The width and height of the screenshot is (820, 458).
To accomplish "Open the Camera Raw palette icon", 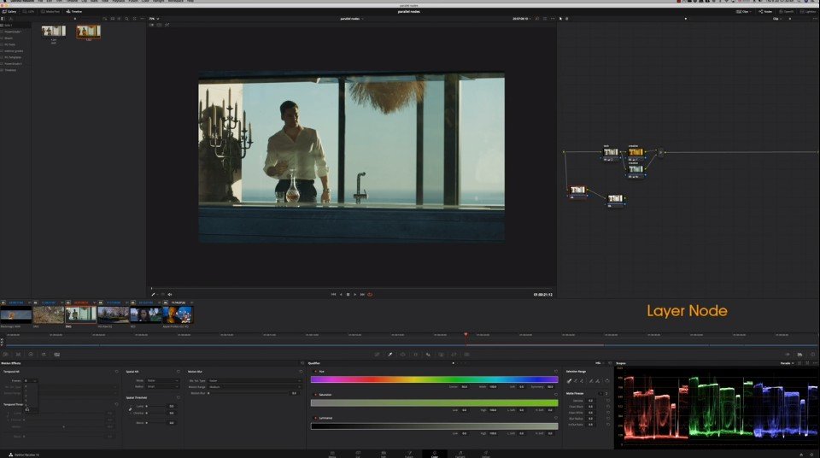I will [x=5, y=355].
